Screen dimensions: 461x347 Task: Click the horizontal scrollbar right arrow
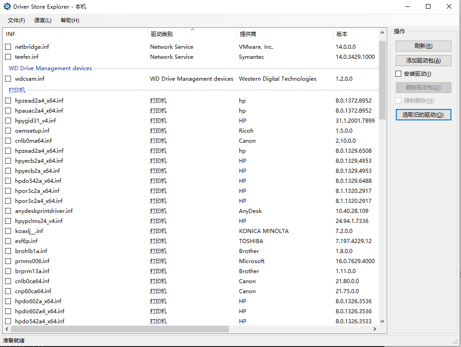[375, 329]
